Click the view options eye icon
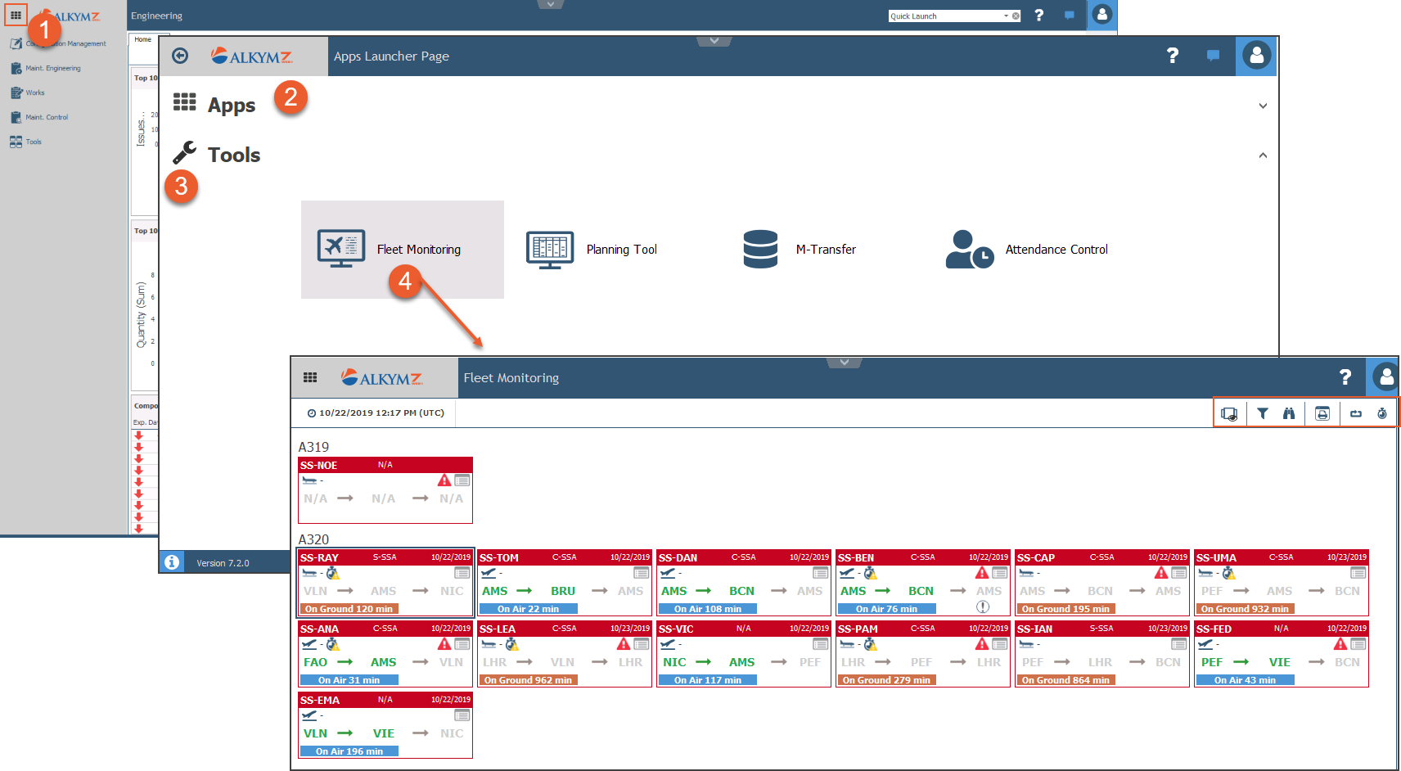Viewport: 1401px width, 771px height. tap(1229, 413)
